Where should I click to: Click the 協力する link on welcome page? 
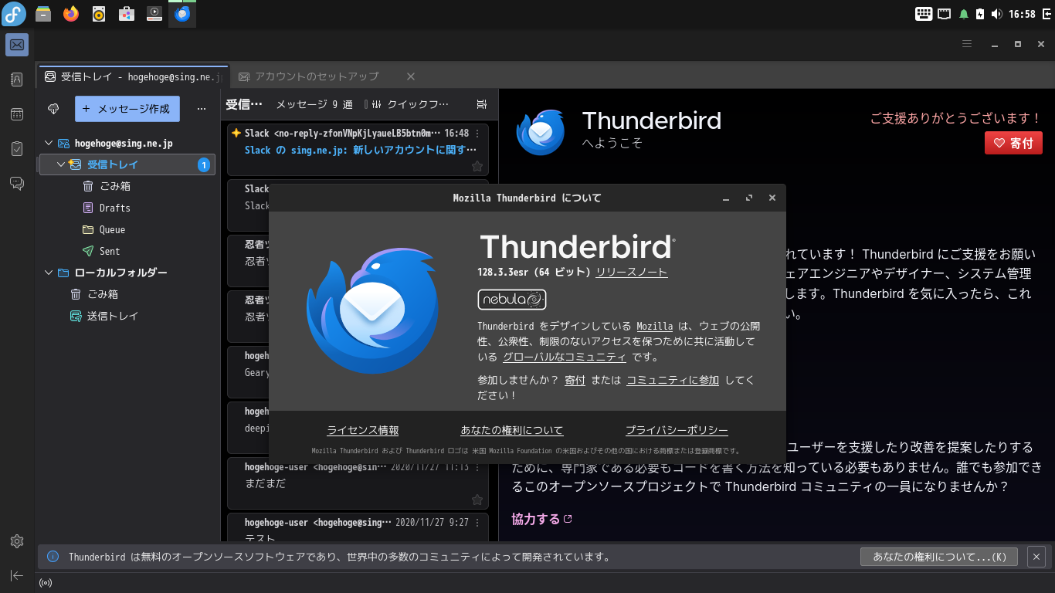(541, 519)
